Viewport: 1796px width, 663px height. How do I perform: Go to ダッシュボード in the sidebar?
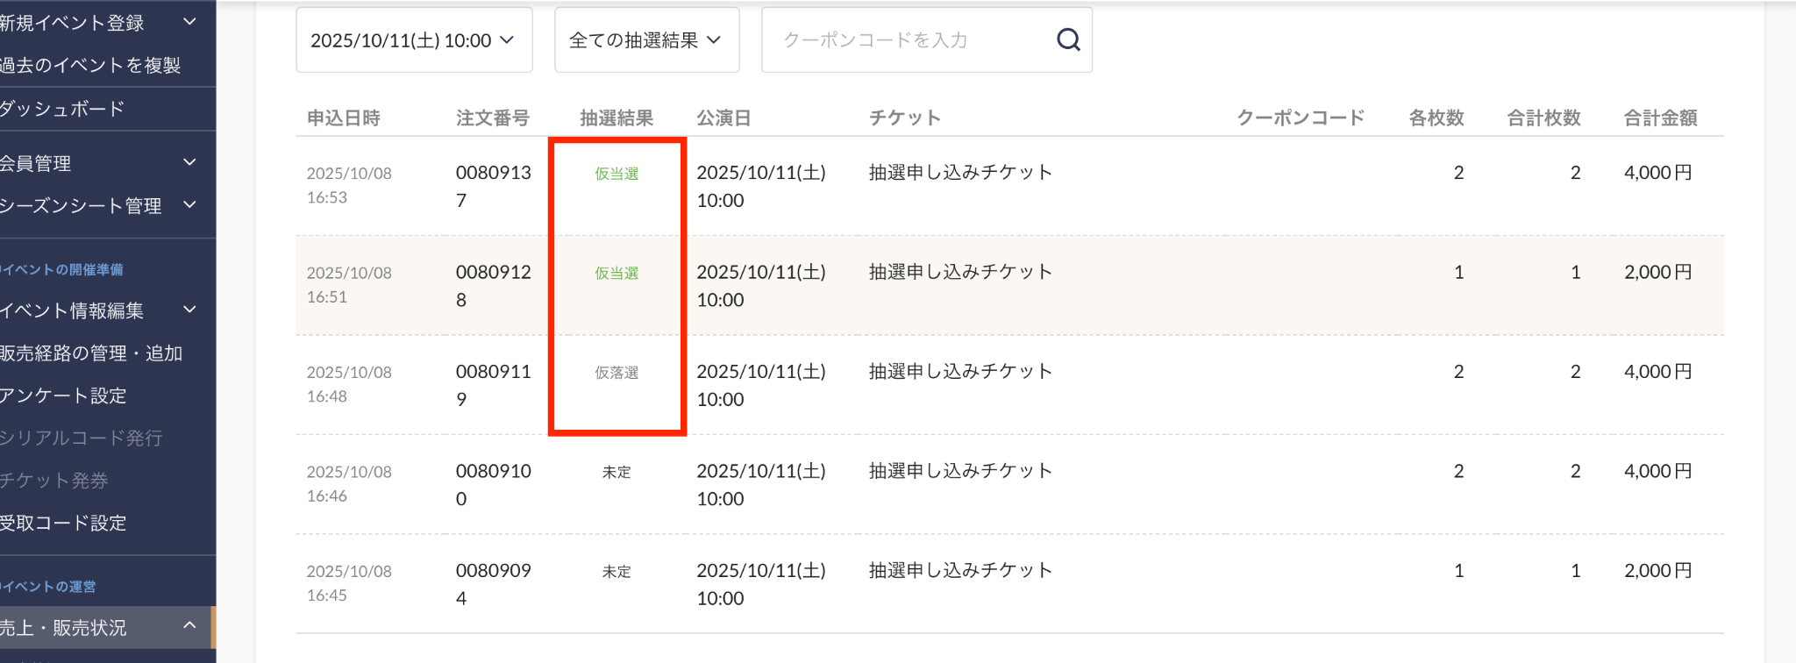[61, 109]
